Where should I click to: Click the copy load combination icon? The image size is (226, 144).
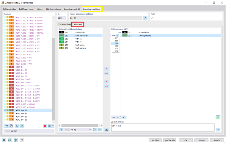tap(11, 126)
